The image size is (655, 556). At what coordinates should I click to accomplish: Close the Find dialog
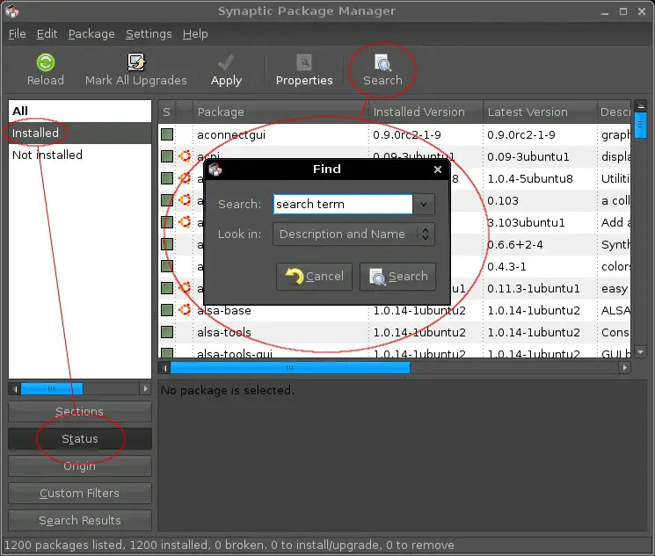(x=437, y=170)
